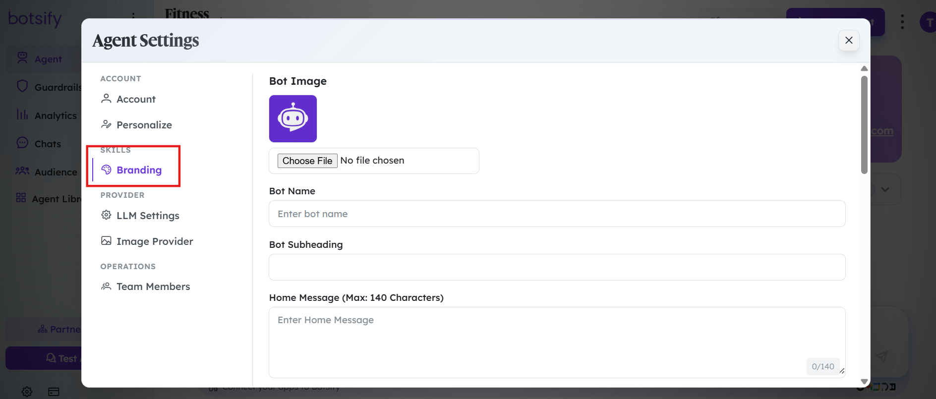Screen dimensions: 936x399
Task: Click the user avatar at top right
Action: pos(928,22)
